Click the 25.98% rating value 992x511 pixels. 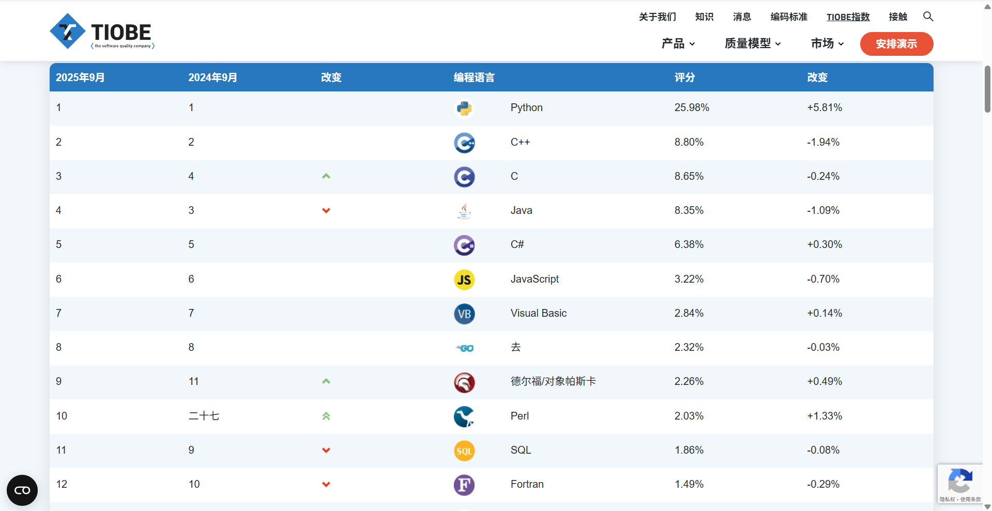(x=692, y=107)
